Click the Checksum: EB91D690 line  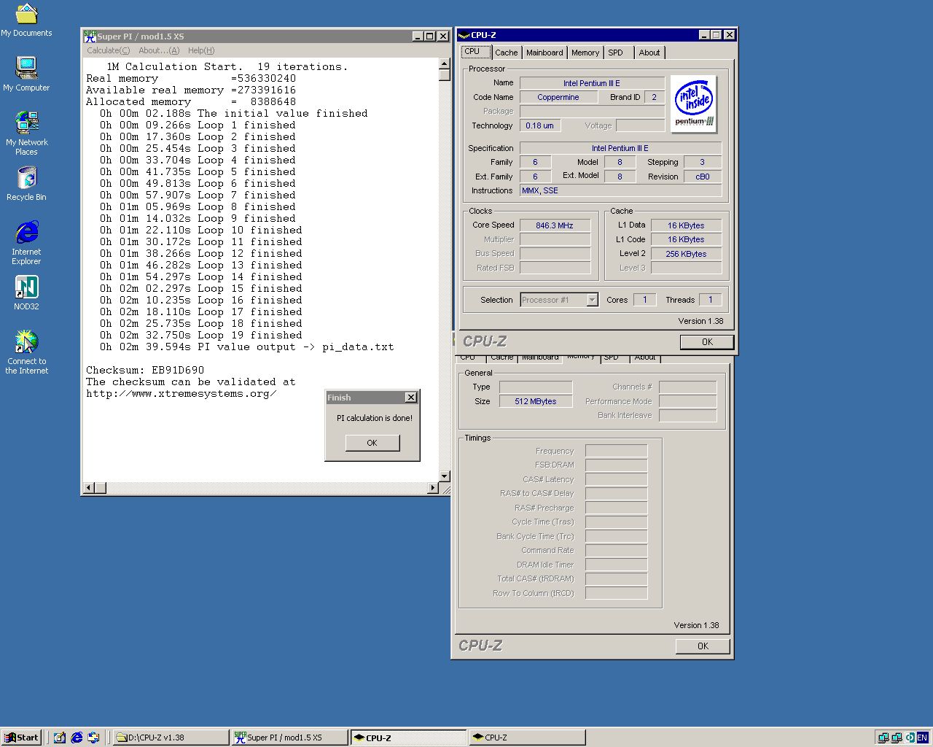[x=145, y=370]
